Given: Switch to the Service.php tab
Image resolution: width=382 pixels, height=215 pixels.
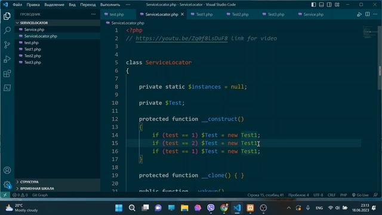Looking at the screenshot, I should pos(313,14).
